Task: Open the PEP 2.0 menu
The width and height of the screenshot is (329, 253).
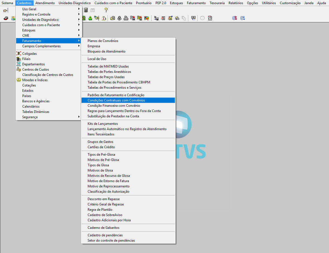Action: coord(161,3)
